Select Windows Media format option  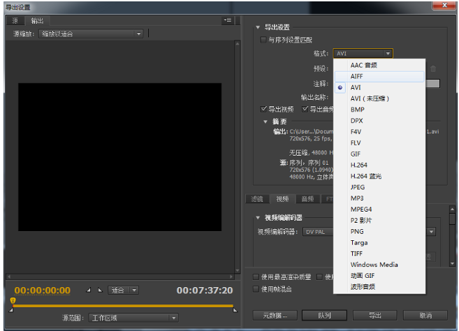(x=374, y=265)
